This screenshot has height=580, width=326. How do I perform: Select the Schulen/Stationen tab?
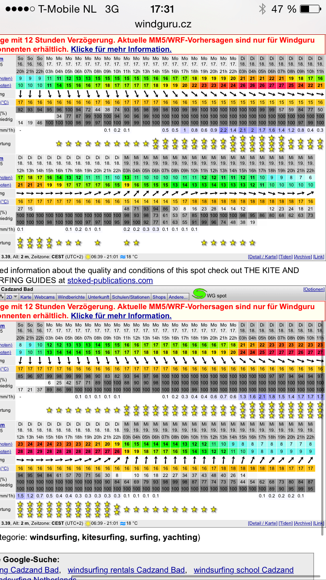130,297
